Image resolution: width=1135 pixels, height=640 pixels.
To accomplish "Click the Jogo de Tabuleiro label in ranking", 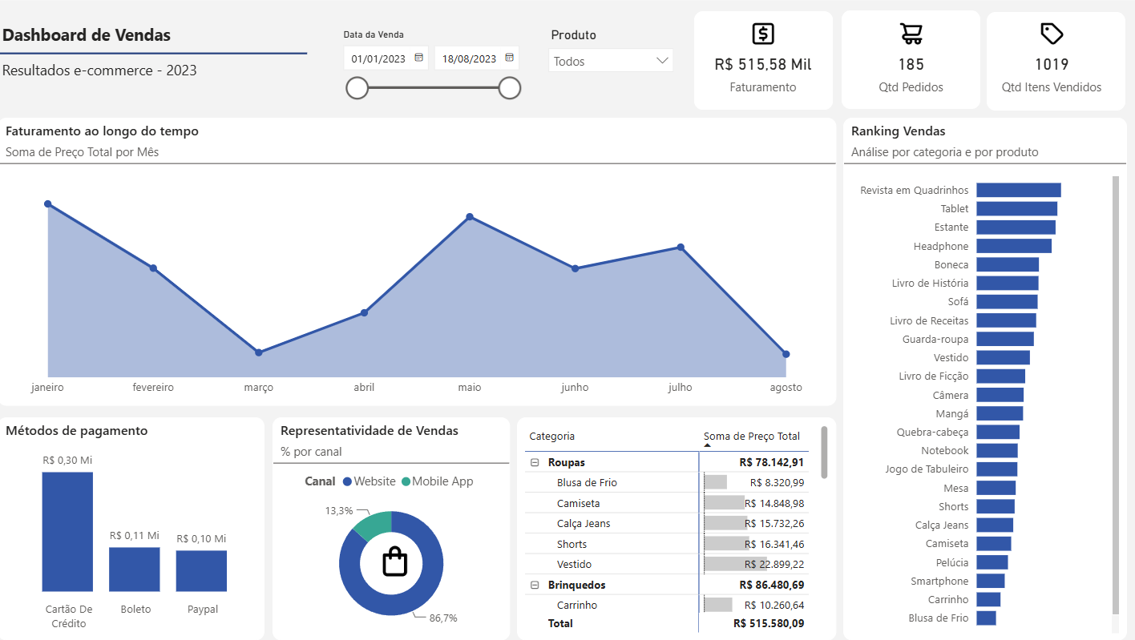I will click(927, 469).
